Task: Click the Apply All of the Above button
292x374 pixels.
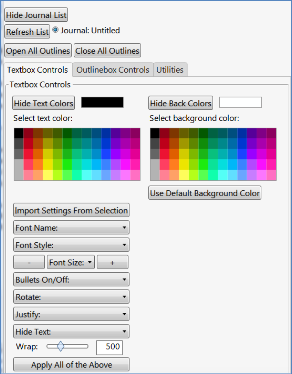Action: click(x=71, y=364)
